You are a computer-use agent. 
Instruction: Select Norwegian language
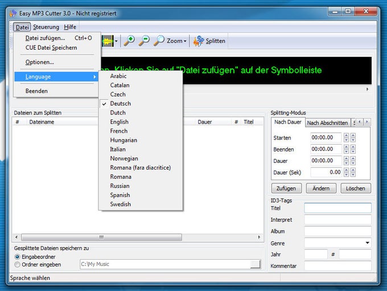141,158
